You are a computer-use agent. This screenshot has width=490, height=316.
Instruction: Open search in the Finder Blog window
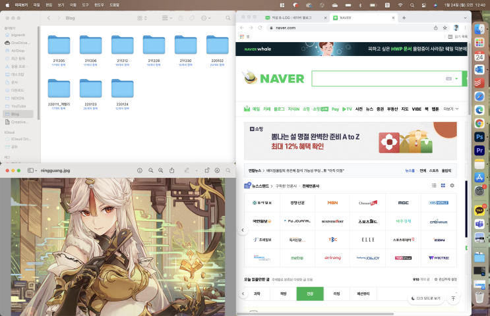[x=228, y=18]
